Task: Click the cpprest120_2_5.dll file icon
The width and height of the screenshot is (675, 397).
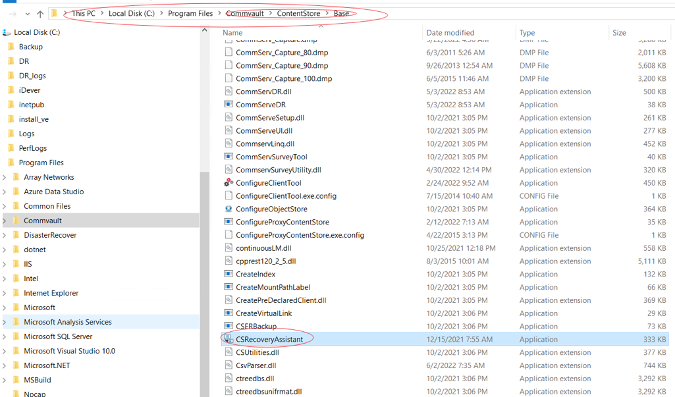Action: (229, 261)
